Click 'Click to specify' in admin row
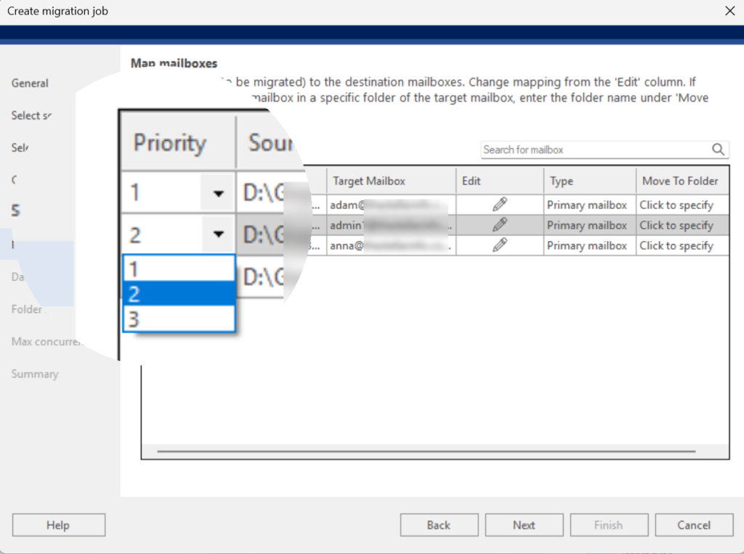744x554 pixels. (x=682, y=225)
